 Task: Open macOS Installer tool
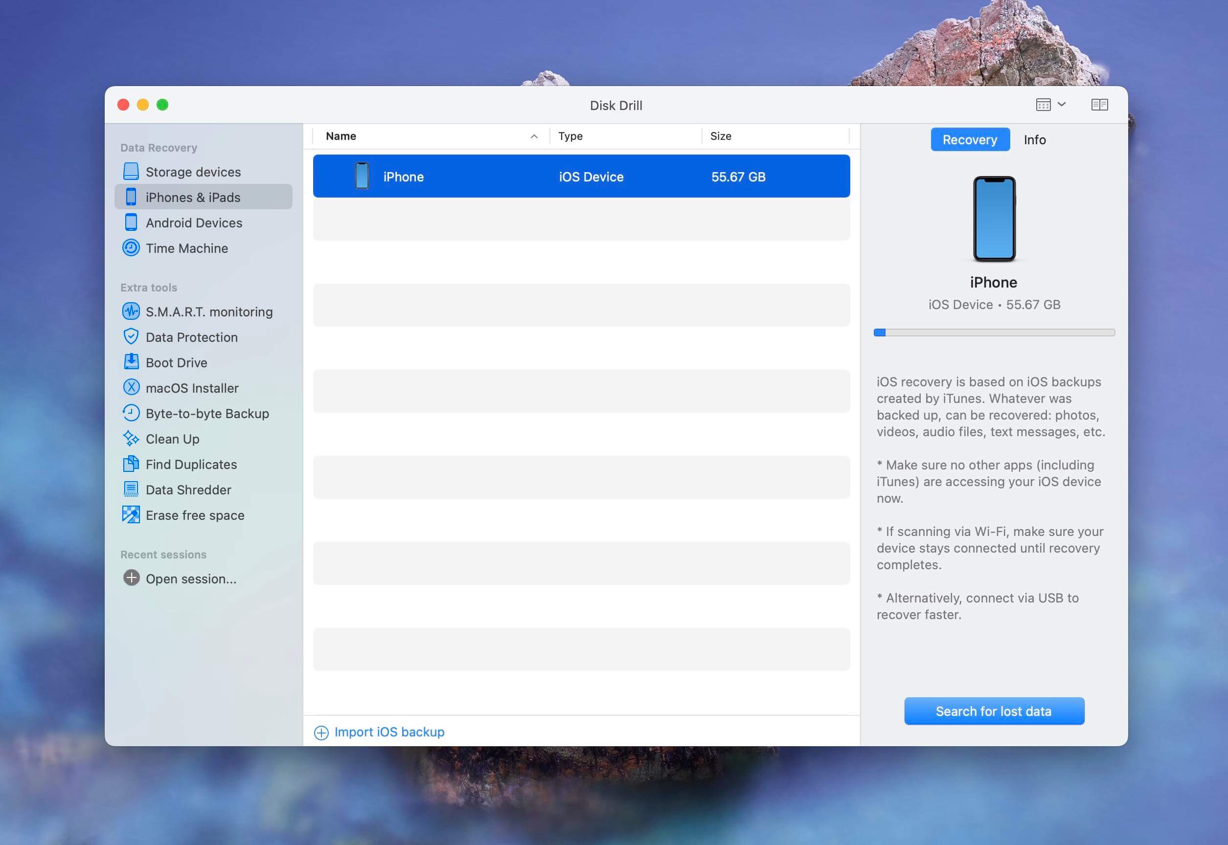pyautogui.click(x=204, y=388)
